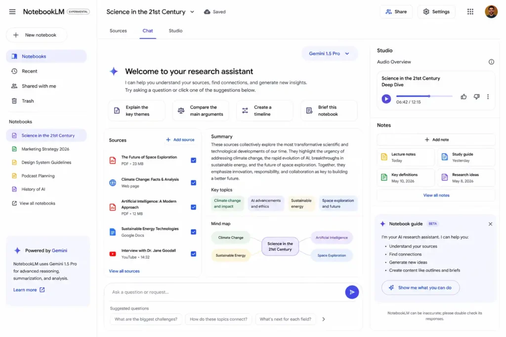
Task: Show more suggested questions with chevron
Action: (323, 319)
